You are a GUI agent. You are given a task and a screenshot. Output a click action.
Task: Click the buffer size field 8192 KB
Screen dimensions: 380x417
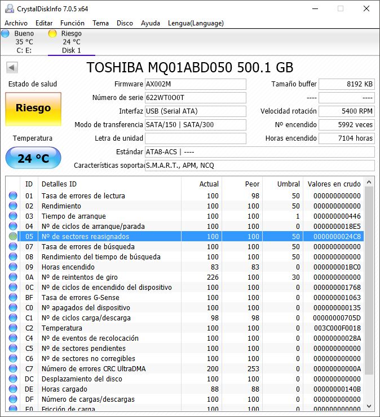[x=347, y=84]
